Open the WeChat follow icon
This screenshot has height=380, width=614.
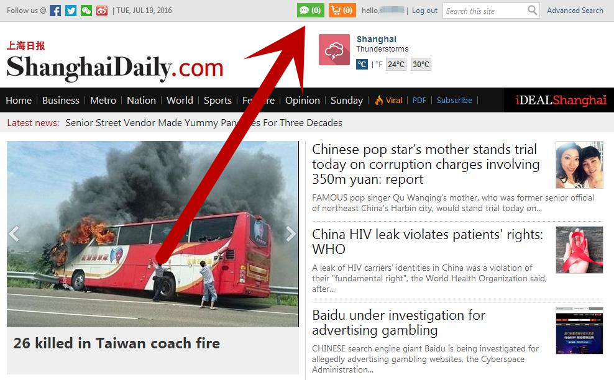[86, 11]
